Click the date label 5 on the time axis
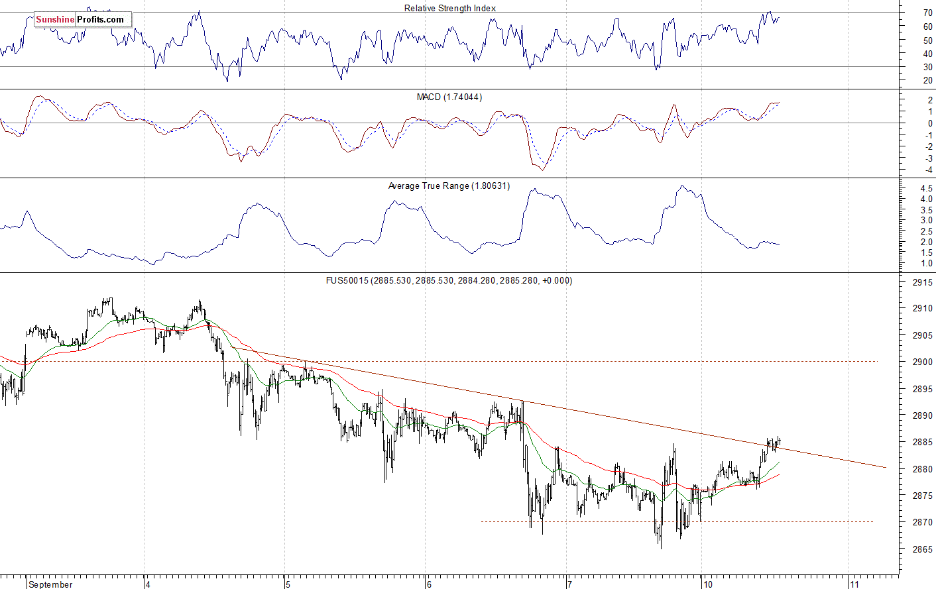 click(x=288, y=584)
